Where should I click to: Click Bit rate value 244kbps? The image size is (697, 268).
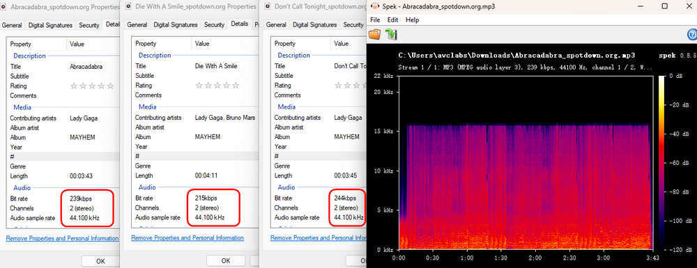(346, 198)
